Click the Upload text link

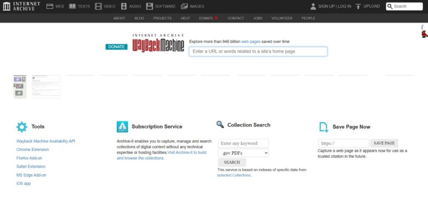point(372,6)
